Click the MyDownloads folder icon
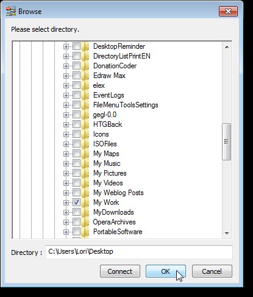The image size is (253, 297). (x=85, y=212)
